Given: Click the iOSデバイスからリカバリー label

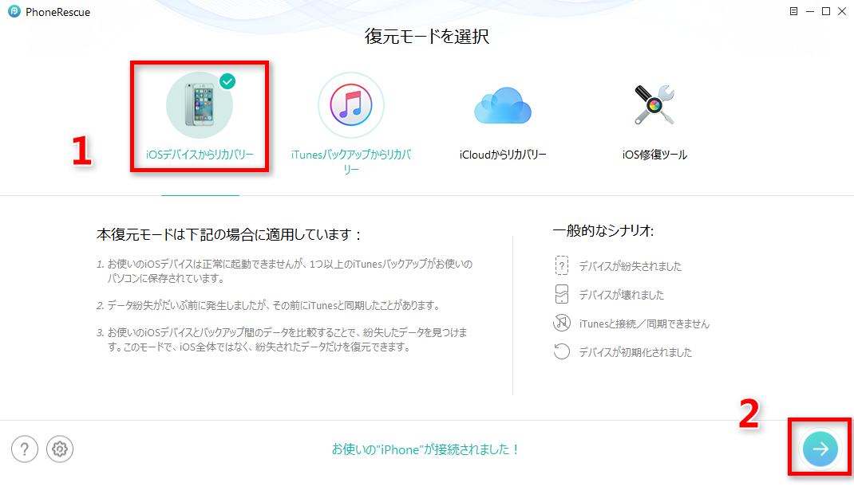Looking at the screenshot, I should (x=200, y=155).
